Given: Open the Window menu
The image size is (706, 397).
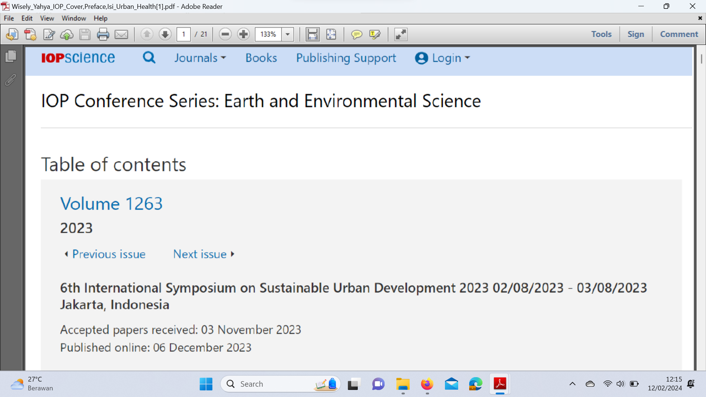Looking at the screenshot, I should pyautogui.click(x=74, y=18).
